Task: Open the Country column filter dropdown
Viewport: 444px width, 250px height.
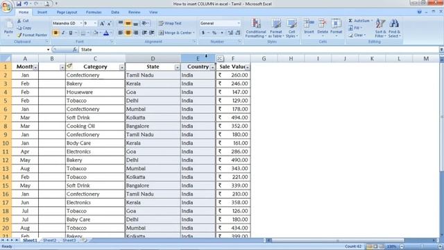Action: [212, 67]
